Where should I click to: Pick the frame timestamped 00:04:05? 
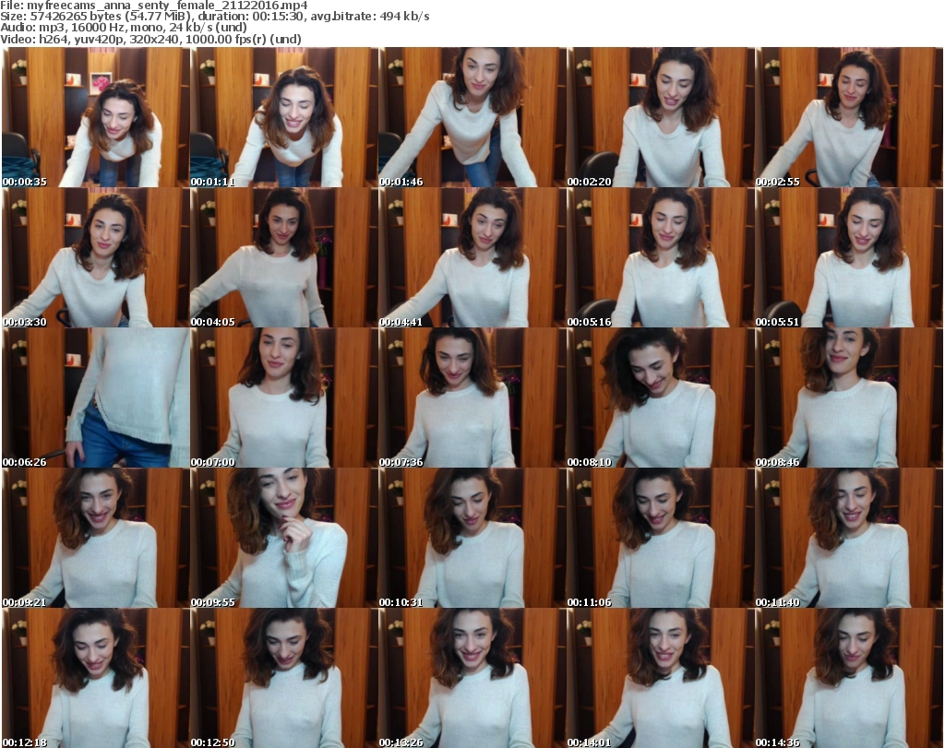(284, 257)
